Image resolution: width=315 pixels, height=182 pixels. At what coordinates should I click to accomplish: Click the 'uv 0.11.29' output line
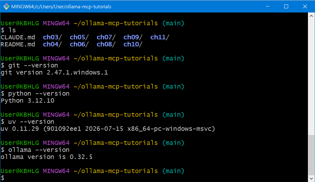(108, 129)
